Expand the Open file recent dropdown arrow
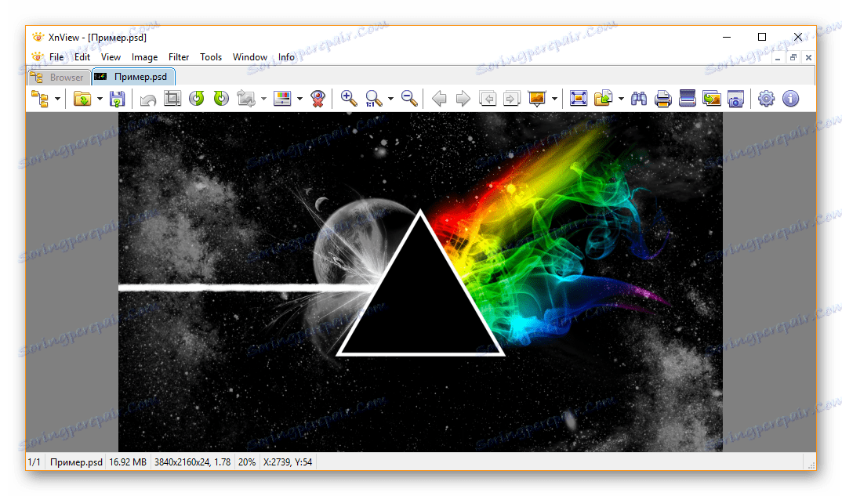The width and height of the screenshot is (842, 496). pos(100,99)
